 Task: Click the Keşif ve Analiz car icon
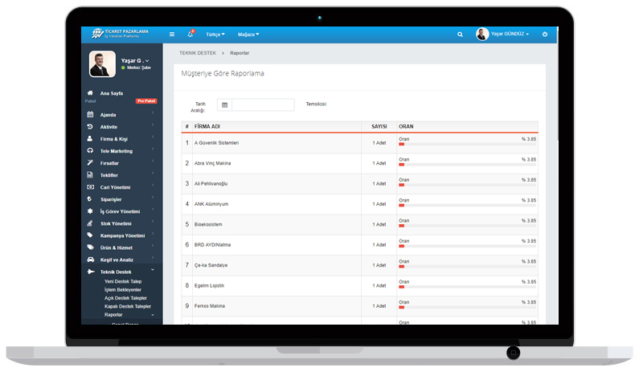(91, 260)
